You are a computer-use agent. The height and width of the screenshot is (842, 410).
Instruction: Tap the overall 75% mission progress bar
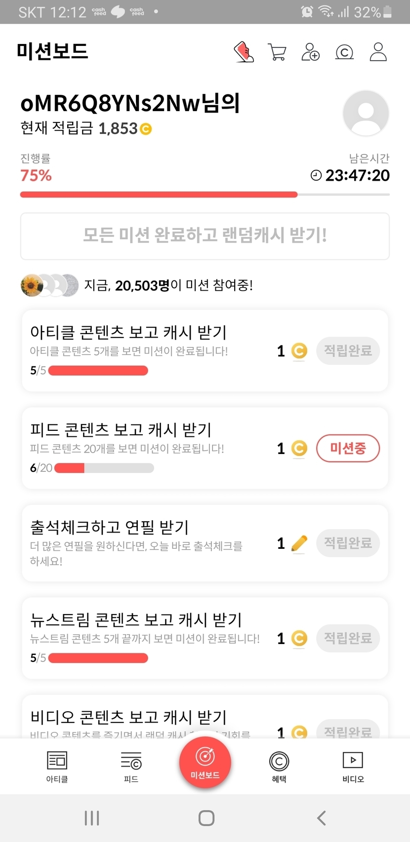(205, 194)
